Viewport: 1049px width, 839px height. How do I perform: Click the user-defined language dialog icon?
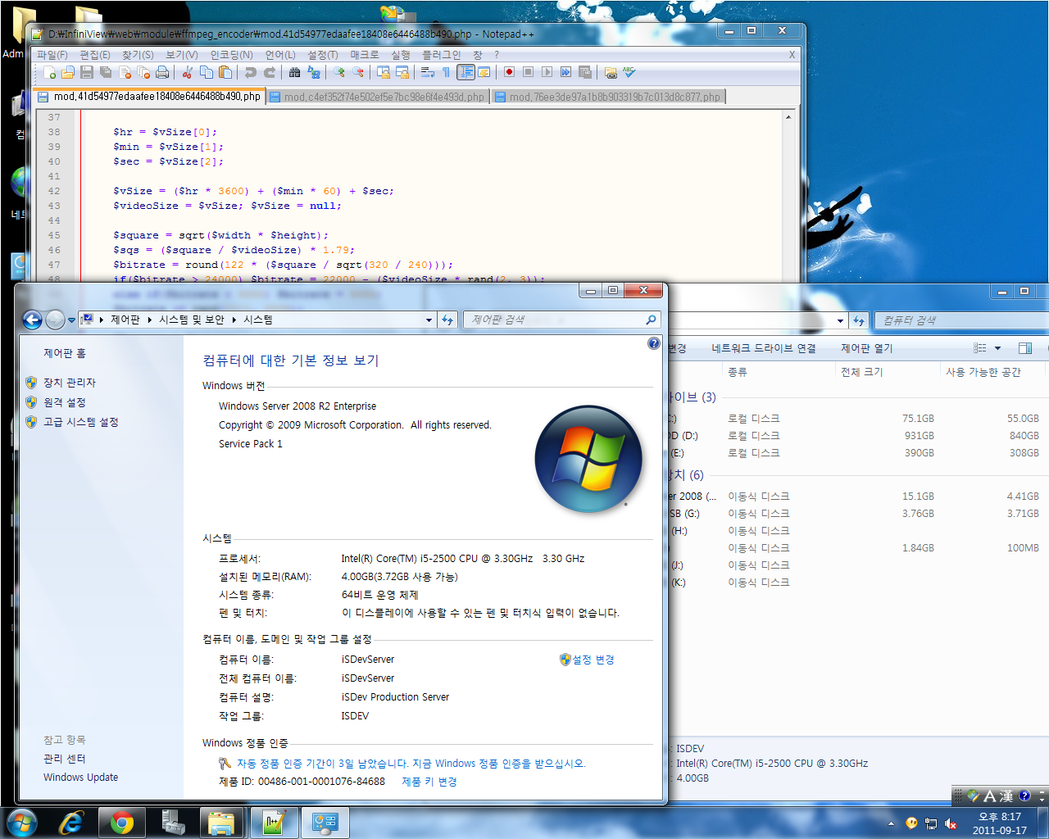pyautogui.click(x=484, y=72)
